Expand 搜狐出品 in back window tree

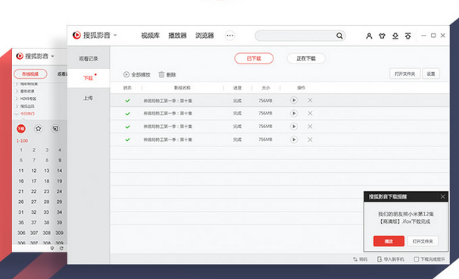pyautogui.click(x=17, y=106)
